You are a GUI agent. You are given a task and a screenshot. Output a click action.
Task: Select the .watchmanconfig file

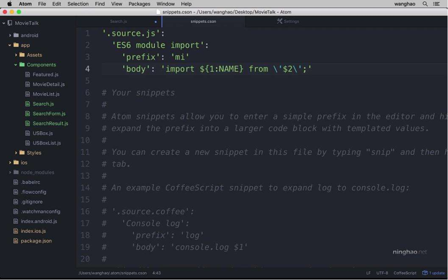coord(40,211)
